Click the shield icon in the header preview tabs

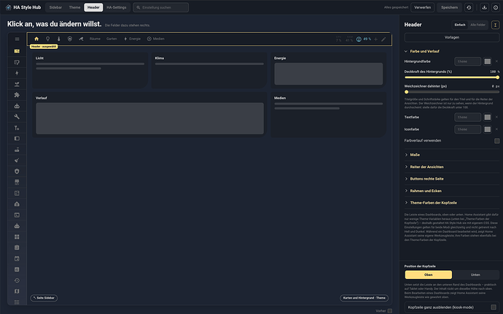70,39
